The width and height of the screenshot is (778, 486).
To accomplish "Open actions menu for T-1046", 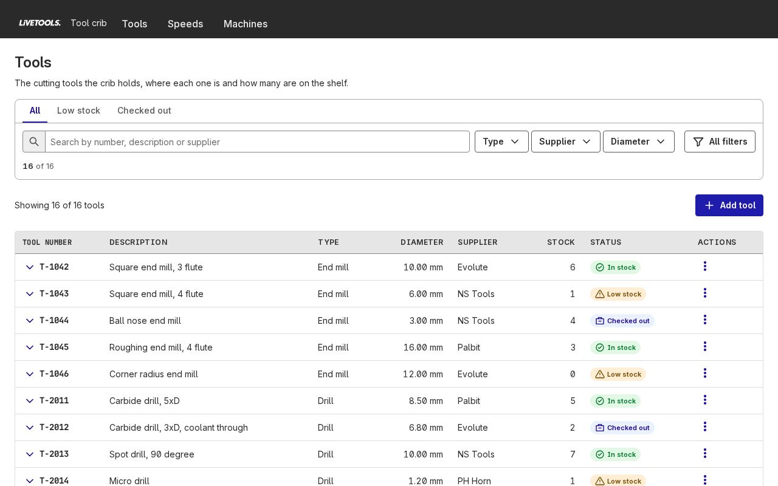I will tap(704, 374).
